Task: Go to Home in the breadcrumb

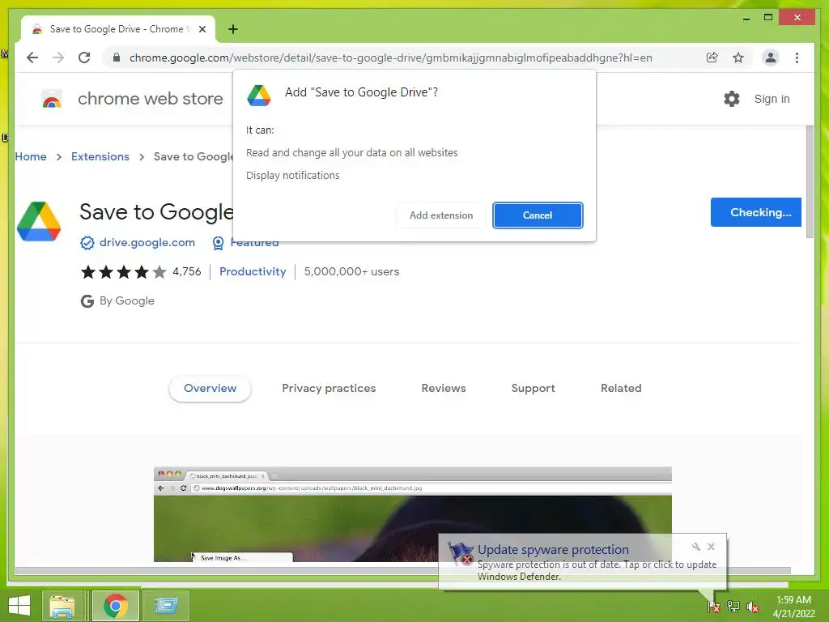Action: coord(31,156)
